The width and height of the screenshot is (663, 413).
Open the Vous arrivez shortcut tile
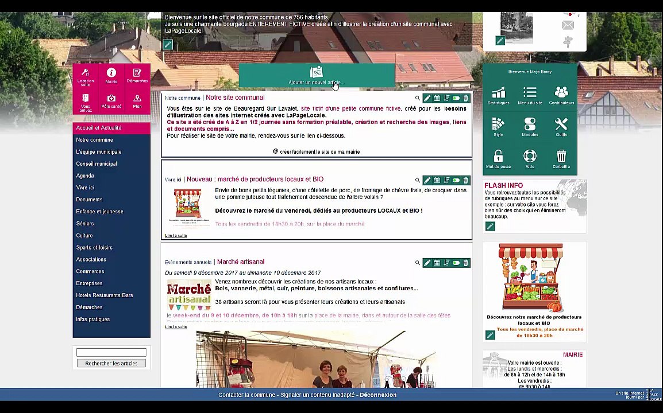click(86, 103)
